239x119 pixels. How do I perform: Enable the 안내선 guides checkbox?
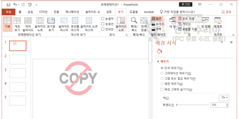(x=107, y=29)
